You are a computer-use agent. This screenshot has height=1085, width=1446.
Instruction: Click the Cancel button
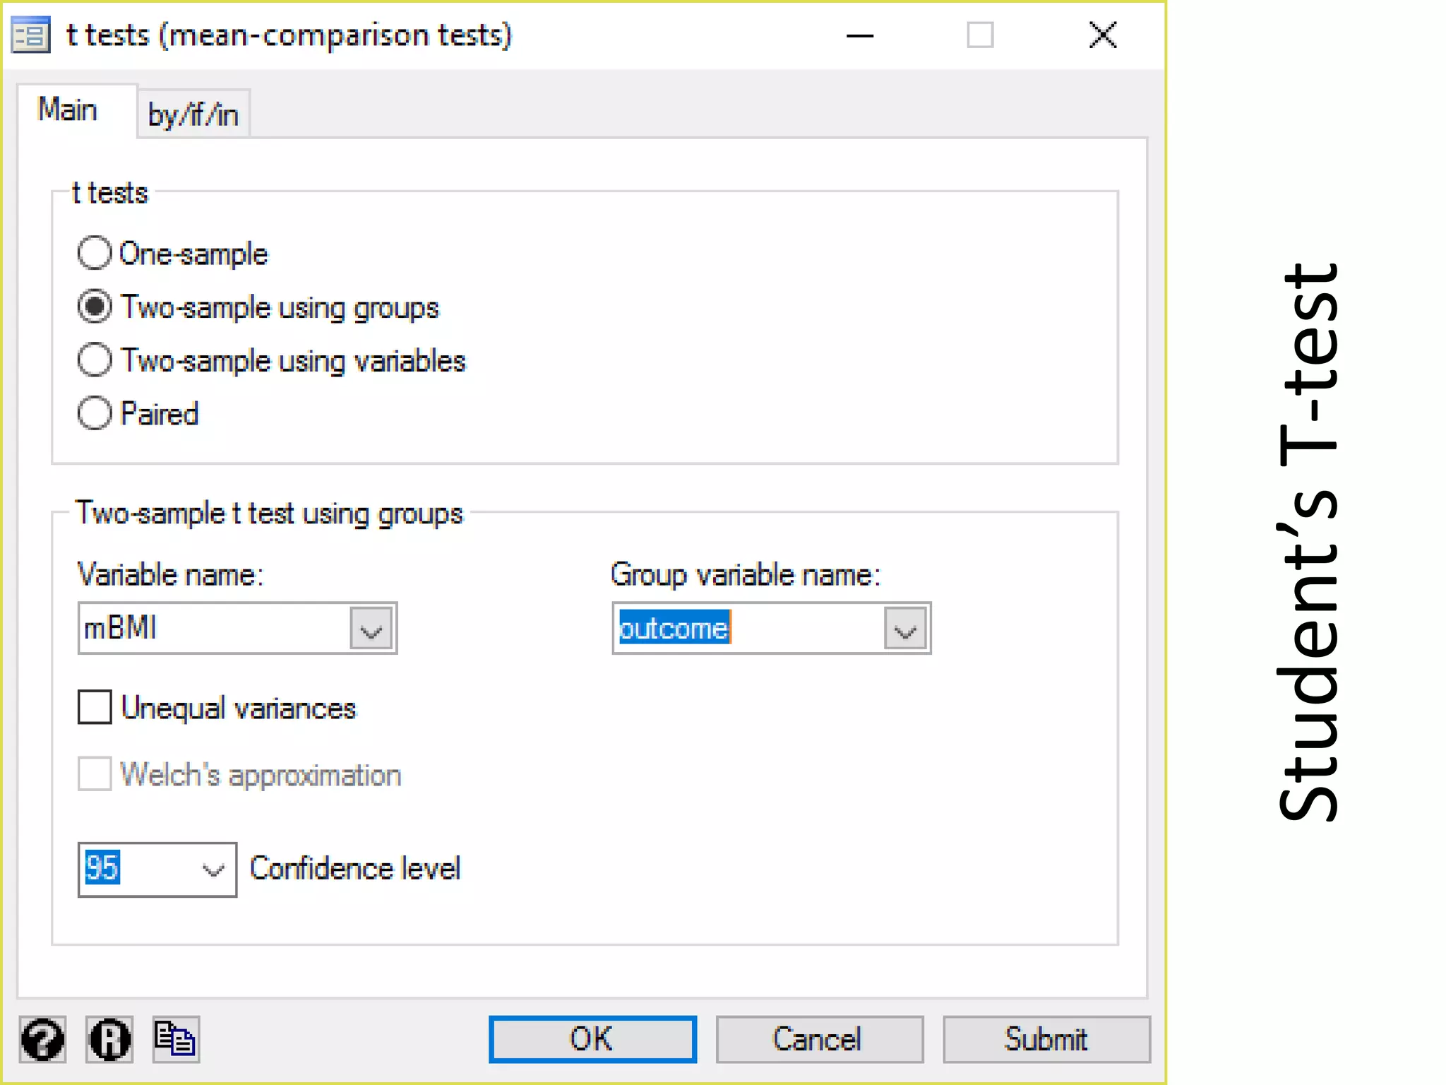tap(819, 1039)
